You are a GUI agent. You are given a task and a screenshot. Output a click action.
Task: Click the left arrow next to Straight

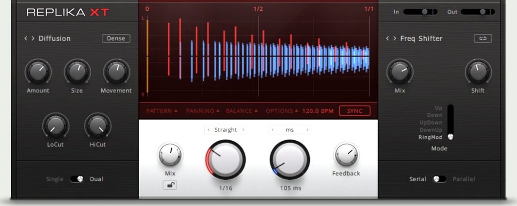pyautogui.click(x=209, y=130)
